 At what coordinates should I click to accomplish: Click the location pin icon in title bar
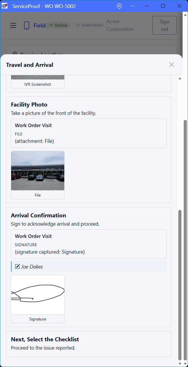click(119, 6)
